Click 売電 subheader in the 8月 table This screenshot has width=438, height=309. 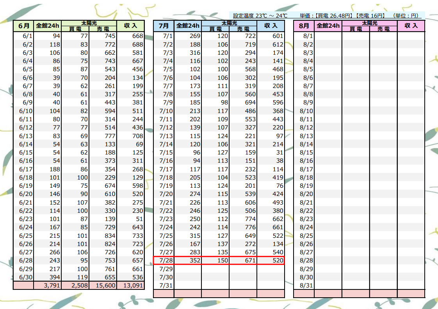[x=383, y=29]
